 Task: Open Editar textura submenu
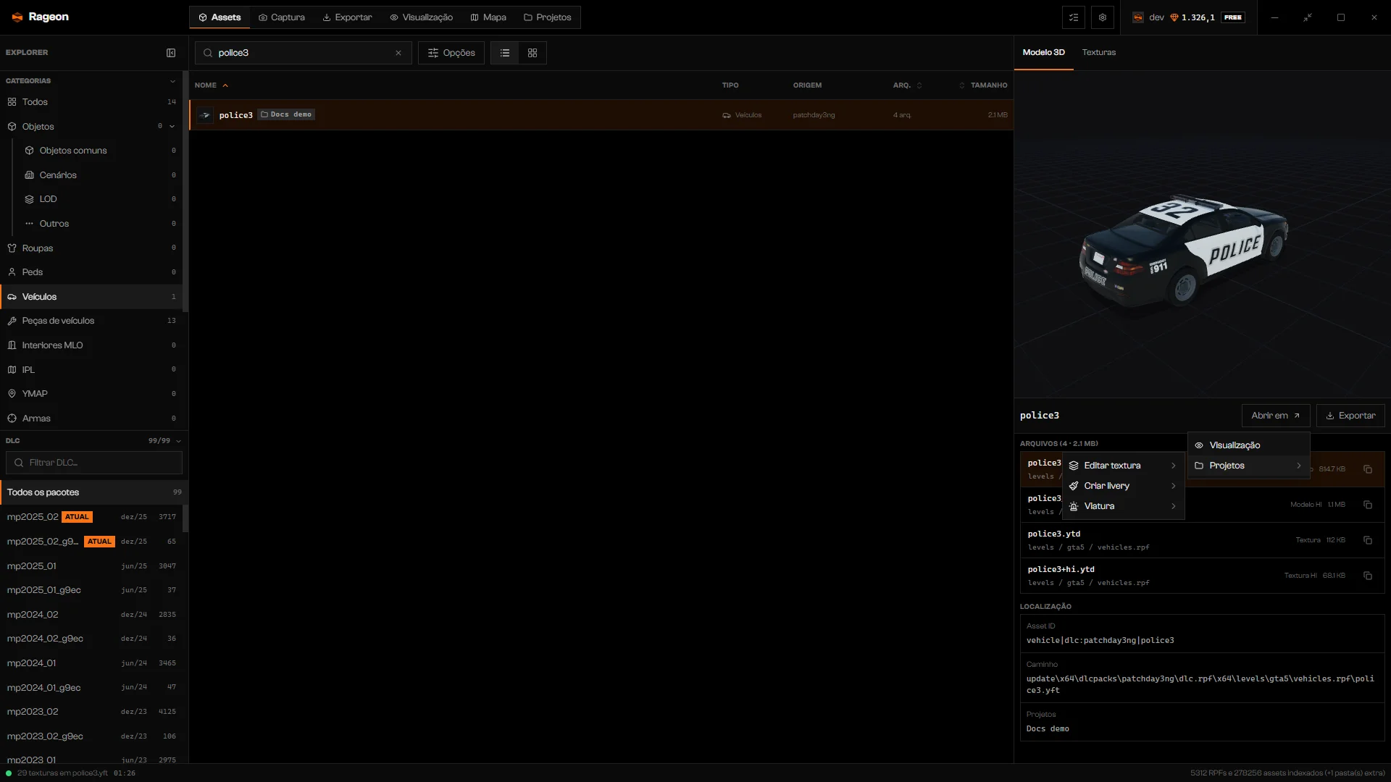(x=1123, y=466)
